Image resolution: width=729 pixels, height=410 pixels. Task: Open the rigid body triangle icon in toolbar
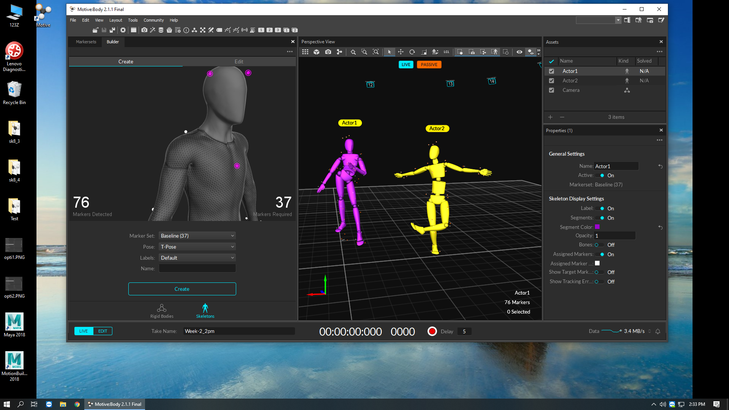coord(194,30)
